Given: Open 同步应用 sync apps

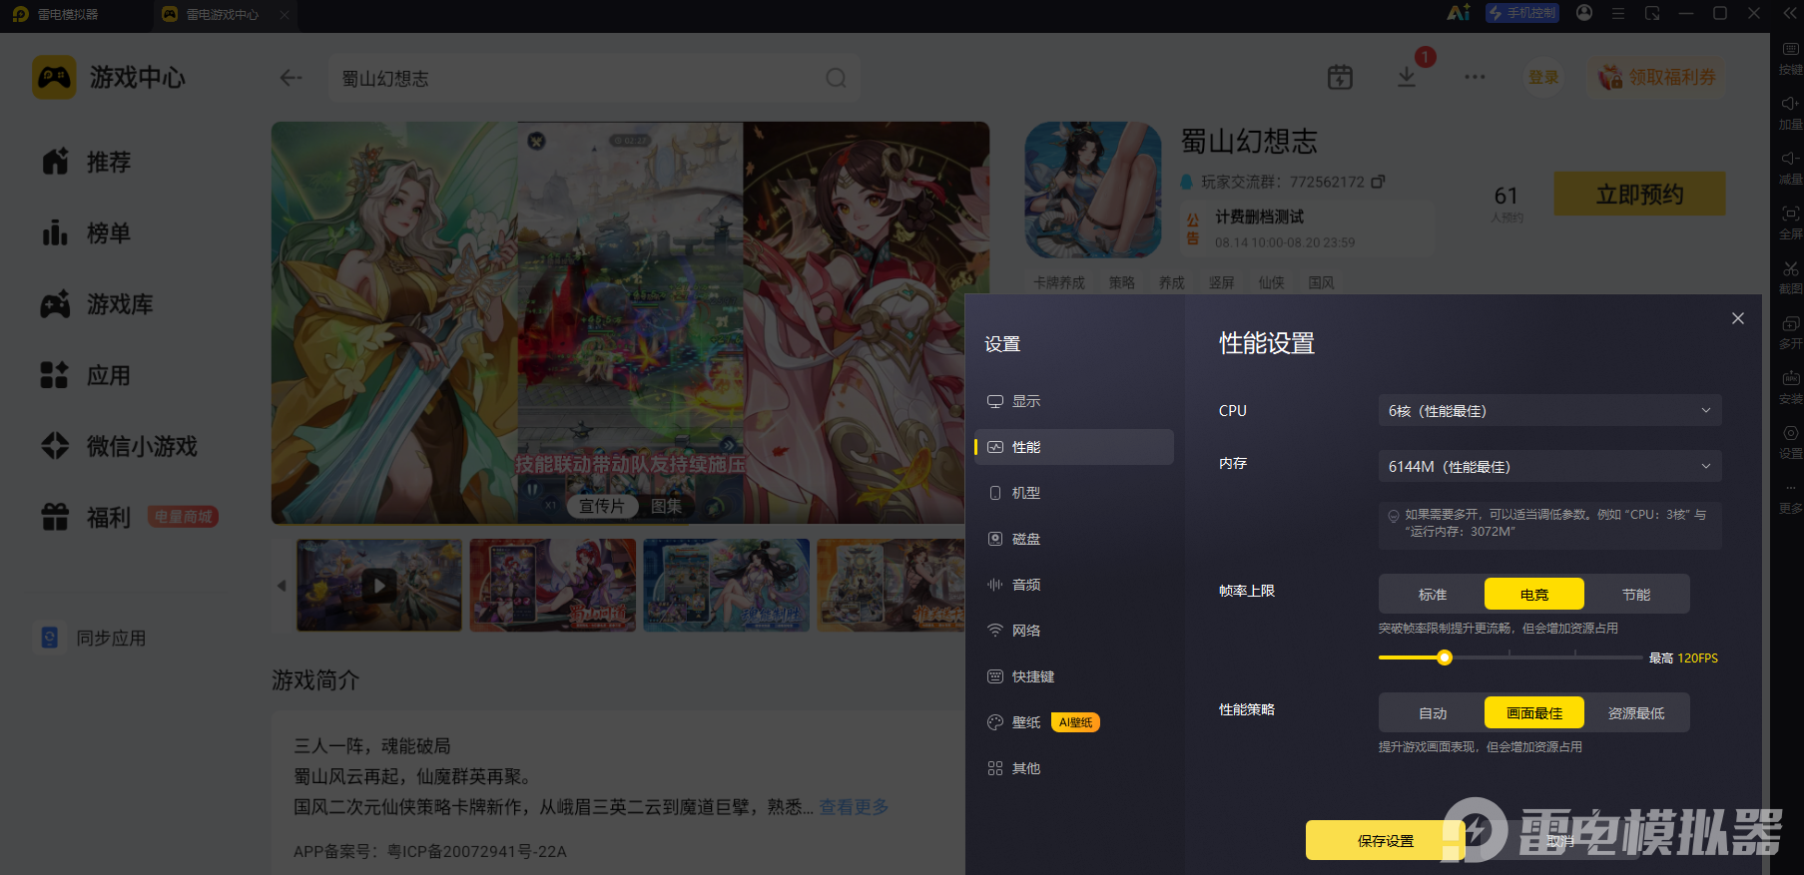Looking at the screenshot, I should click(x=92, y=638).
